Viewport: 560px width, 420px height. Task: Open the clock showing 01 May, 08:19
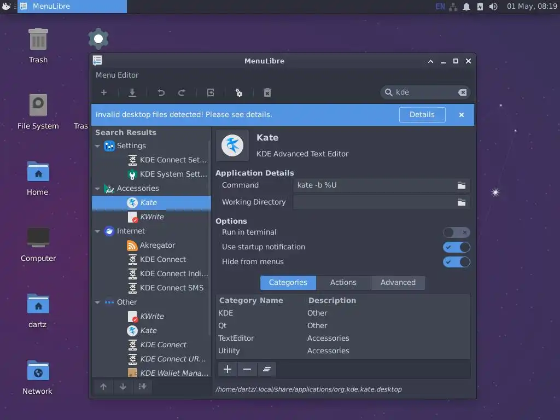coord(532,6)
